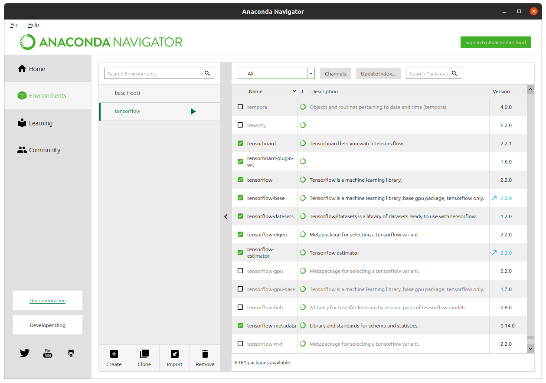
Task: Click the Import environment icon
Action: pos(175,354)
